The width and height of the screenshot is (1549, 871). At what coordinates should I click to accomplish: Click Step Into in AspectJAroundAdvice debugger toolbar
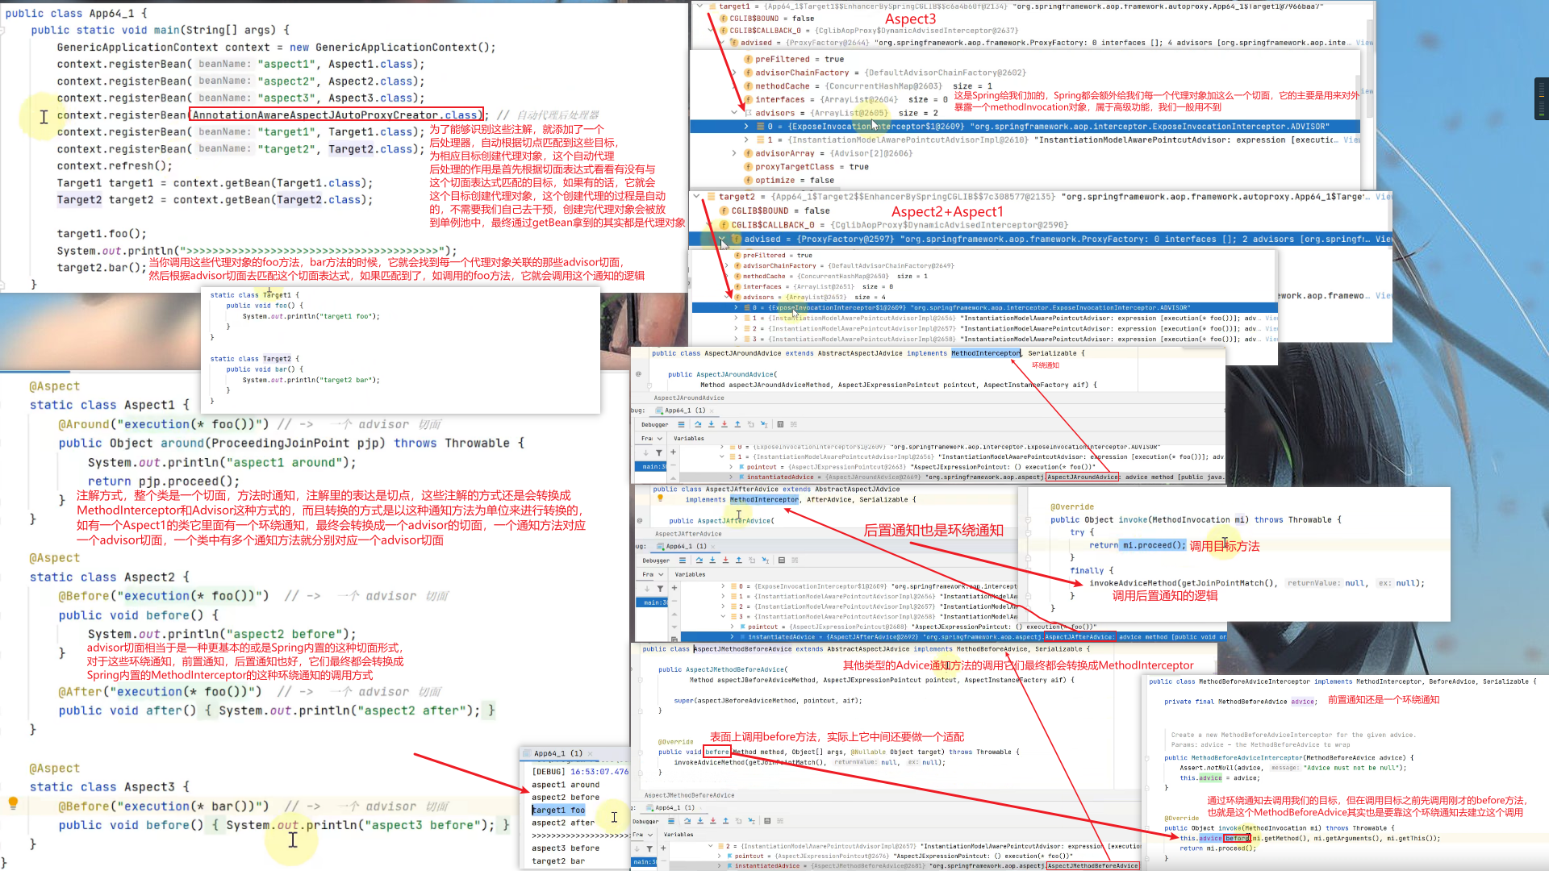(711, 424)
